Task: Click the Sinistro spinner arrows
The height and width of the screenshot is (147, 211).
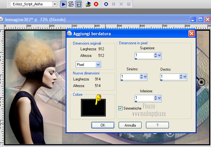Action: click(x=141, y=77)
